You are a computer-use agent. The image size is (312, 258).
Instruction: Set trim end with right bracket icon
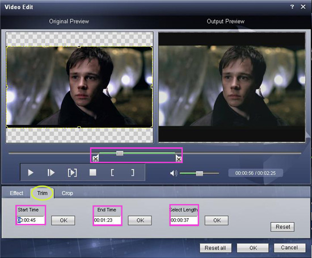click(133, 173)
